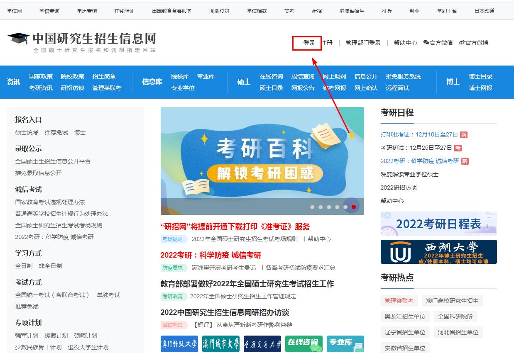Screen dimensions: 514x353
Task: Click 黑龙江招生单位 hot tag
Action: click(x=405, y=316)
